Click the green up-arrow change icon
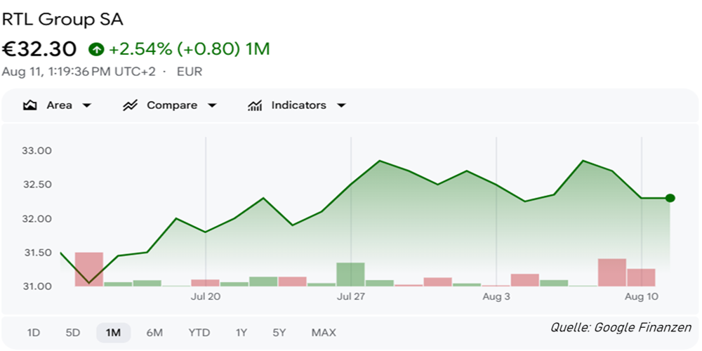Image resolution: width=702 pixels, height=351 pixels. 96,49
